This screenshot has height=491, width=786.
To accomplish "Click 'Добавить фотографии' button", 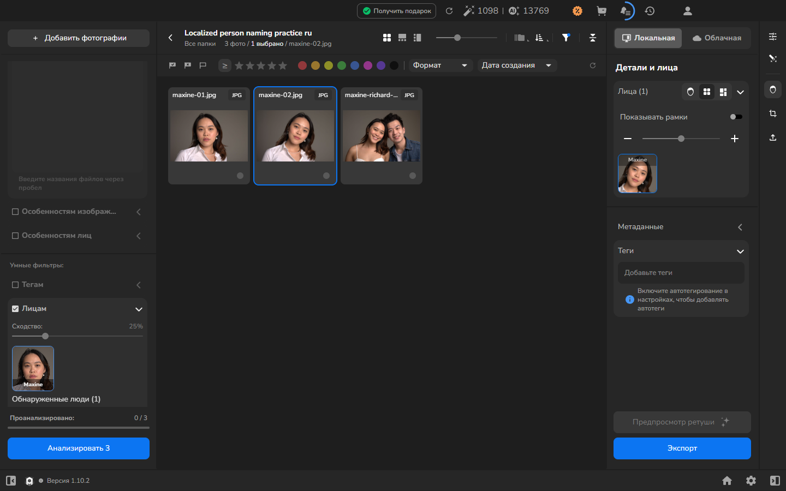I will 79,38.
